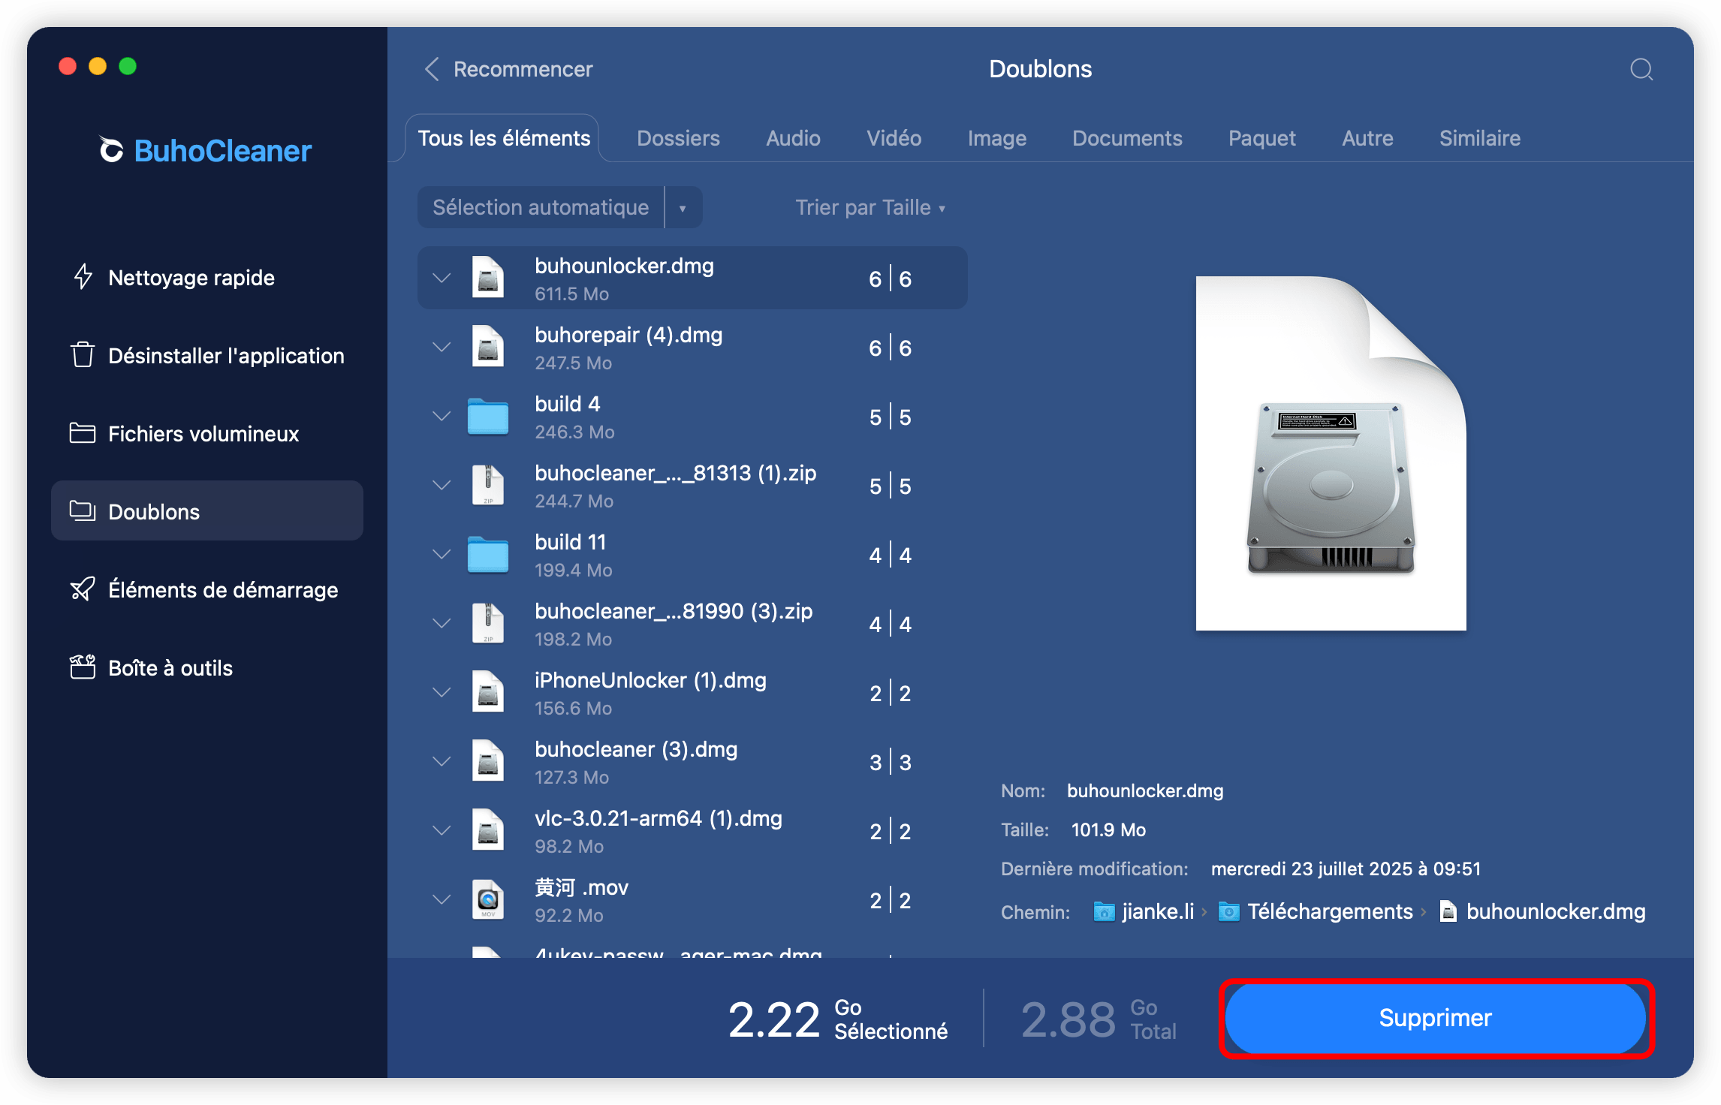Viewport: 1721px width, 1105px height.
Task: Expand the iPhoneUnlocker (1).dmg group
Action: pos(442,692)
